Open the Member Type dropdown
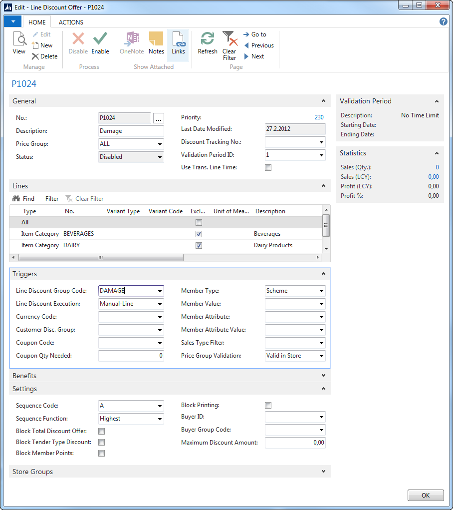The height and width of the screenshot is (510, 453). click(x=321, y=291)
